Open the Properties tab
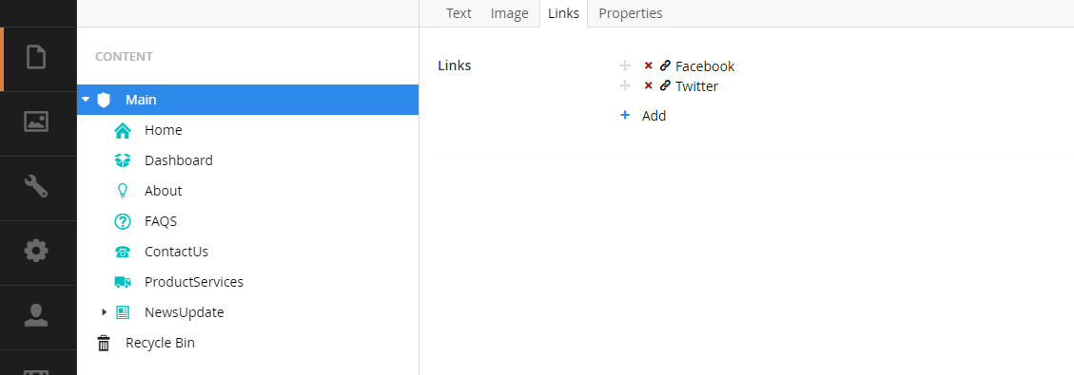 pos(630,13)
